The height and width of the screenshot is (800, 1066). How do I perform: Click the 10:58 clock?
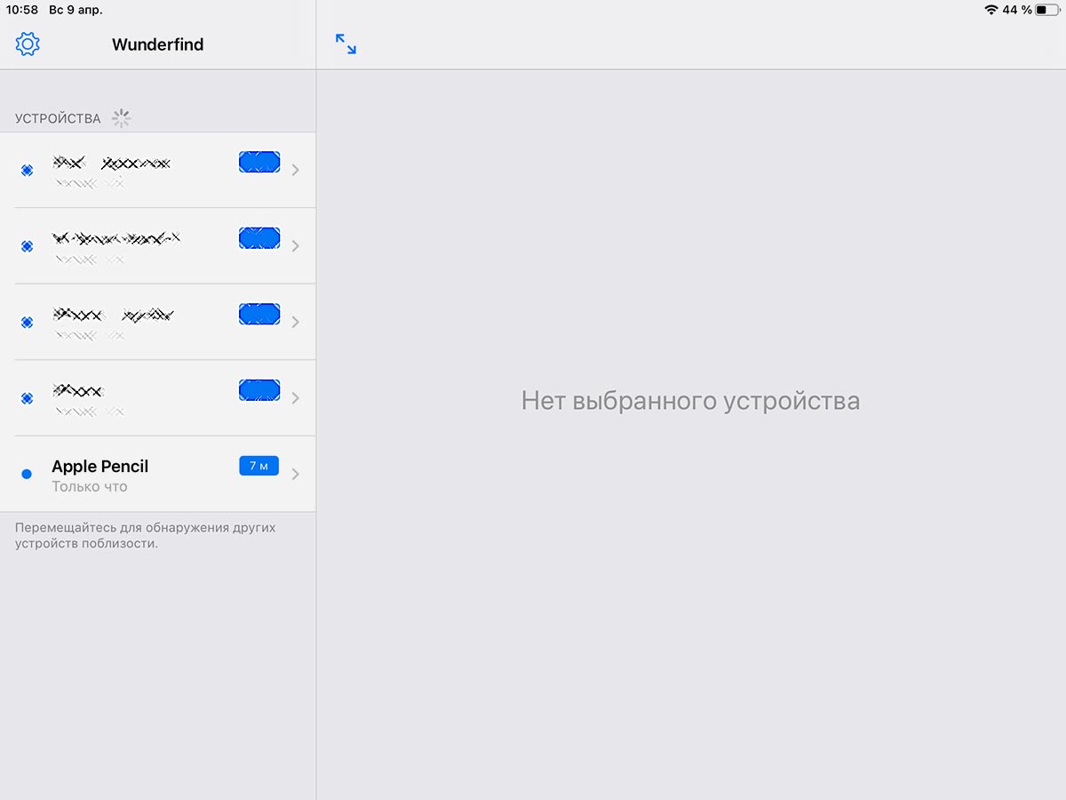coord(22,10)
